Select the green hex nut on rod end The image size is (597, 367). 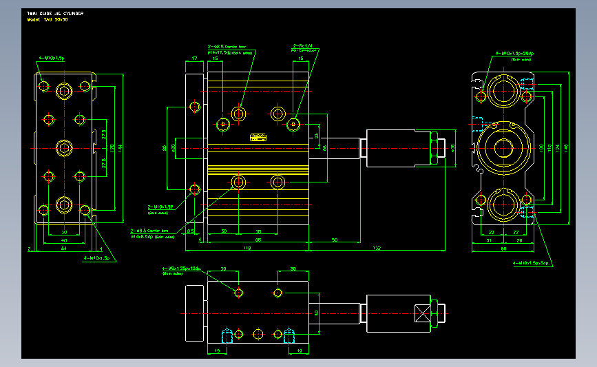pos(433,148)
